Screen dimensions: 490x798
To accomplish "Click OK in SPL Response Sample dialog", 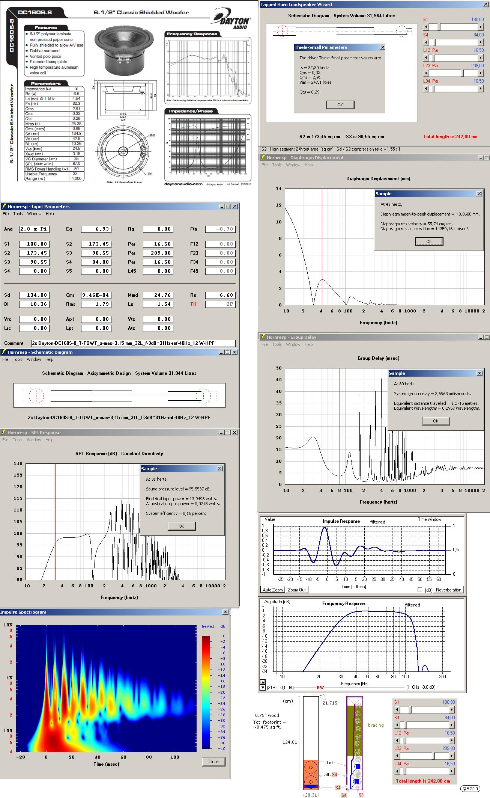I will (182, 526).
